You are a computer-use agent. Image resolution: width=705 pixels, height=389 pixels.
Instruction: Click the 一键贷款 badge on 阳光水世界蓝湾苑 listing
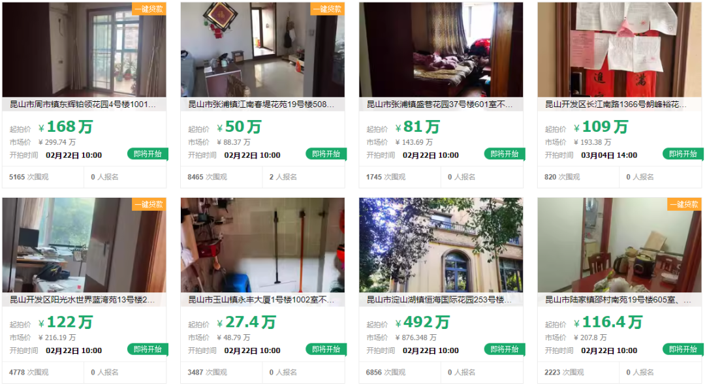coord(149,204)
